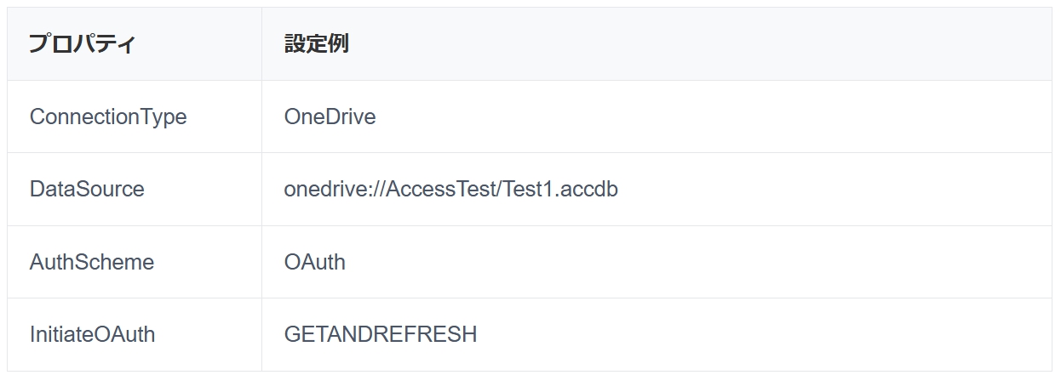Screen dimensions: 1061x375
Task: Click the GETANDREFRESH setting value
Action: [381, 334]
